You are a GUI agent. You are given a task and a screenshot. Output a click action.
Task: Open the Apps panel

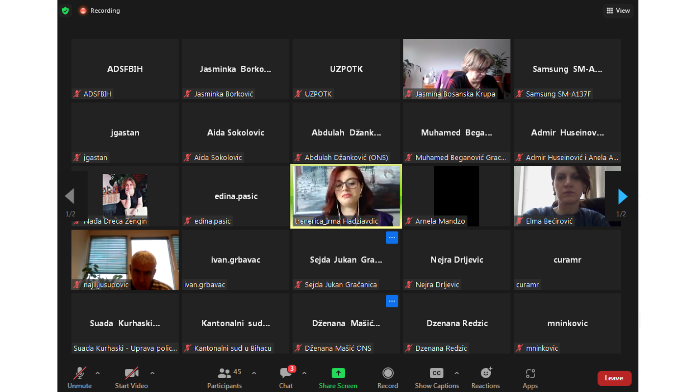coord(530,377)
